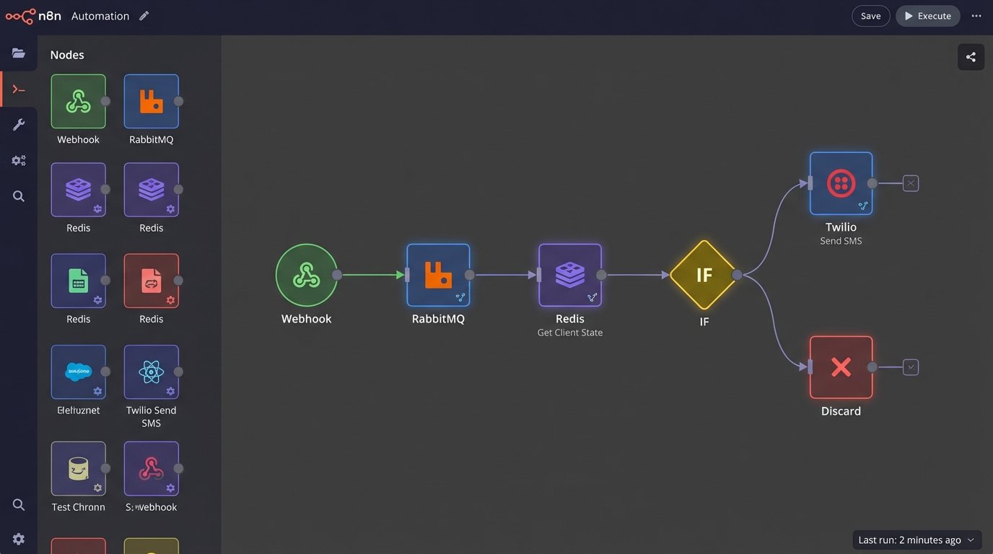Open the terminal-style nodes sidebar tab

click(19, 89)
